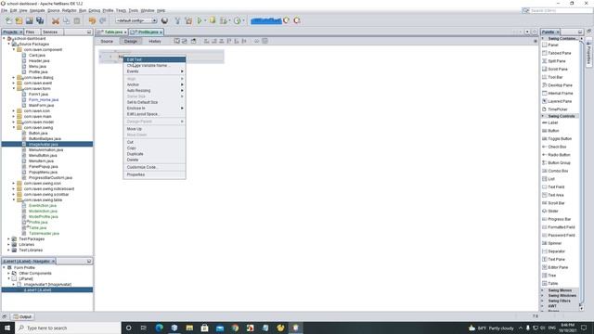This screenshot has height=334, width=594.
Task: Select the Toggle Button component in the Palette
Action: pyautogui.click(x=560, y=139)
